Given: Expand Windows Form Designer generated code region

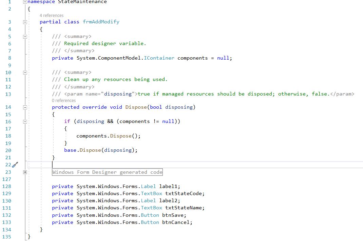Looking at the screenshot, I should coord(25,172).
